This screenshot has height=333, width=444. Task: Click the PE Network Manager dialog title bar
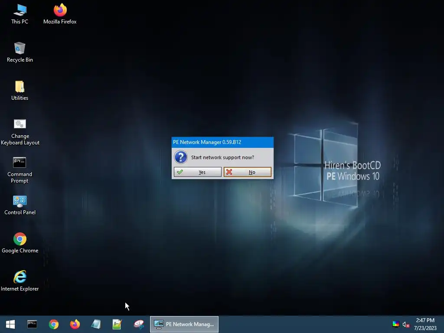(x=222, y=142)
